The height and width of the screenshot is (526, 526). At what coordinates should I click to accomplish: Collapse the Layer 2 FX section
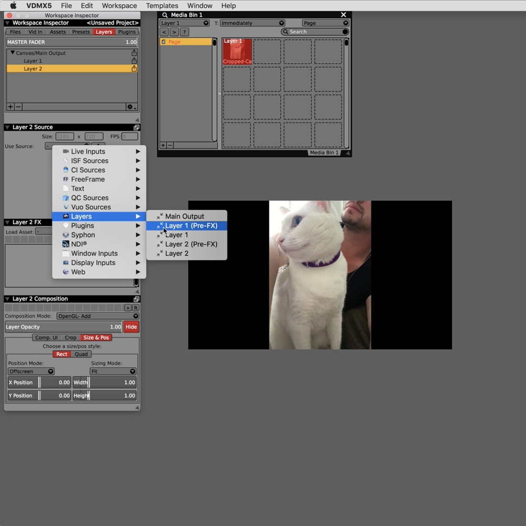click(x=7, y=222)
